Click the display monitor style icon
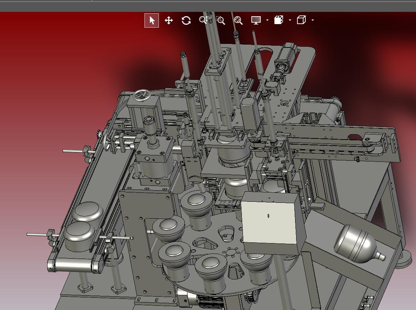416x310 pixels. coord(256,20)
